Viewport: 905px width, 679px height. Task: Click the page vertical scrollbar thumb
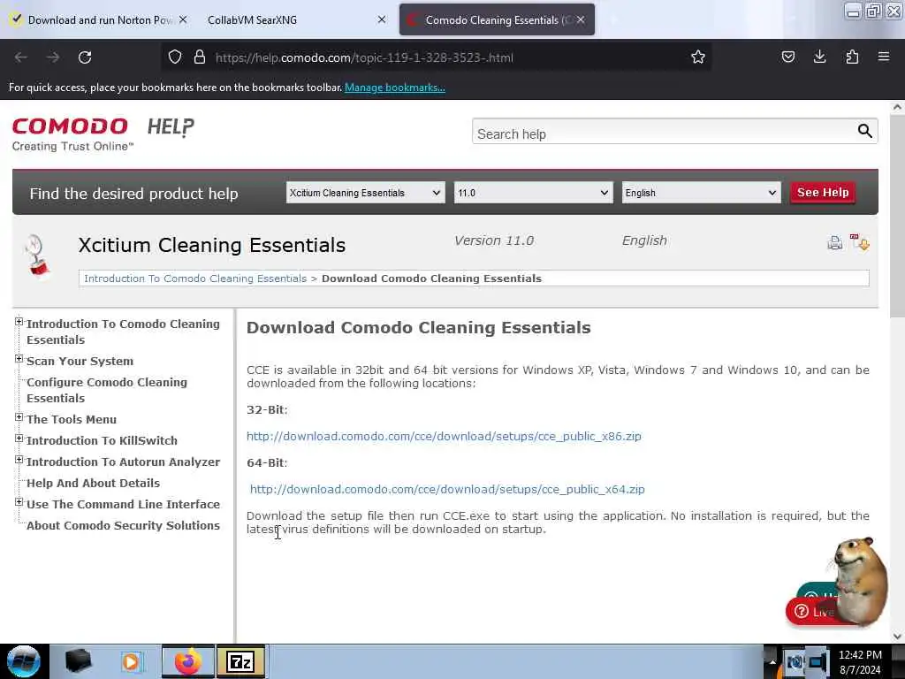point(897,217)
